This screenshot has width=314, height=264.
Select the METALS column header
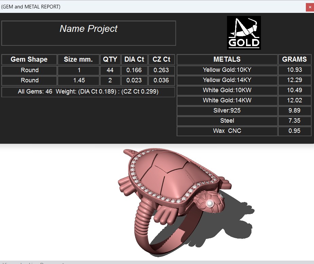pyautogui.click(x=227, y=59)
